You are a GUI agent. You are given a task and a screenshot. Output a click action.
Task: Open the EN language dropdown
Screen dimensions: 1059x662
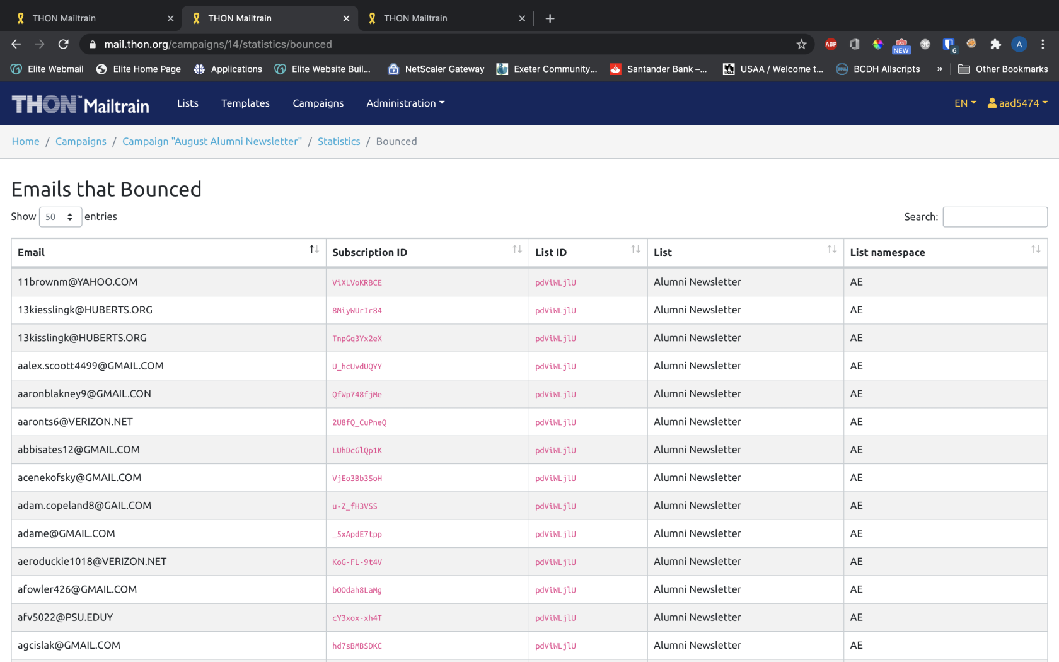coord(965,103)
